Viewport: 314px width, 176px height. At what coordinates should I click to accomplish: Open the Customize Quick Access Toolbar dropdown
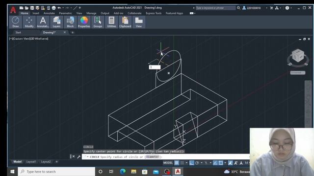[79, 8]
